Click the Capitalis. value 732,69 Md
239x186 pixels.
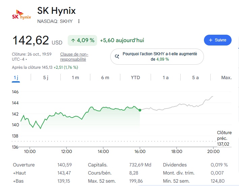140,165
